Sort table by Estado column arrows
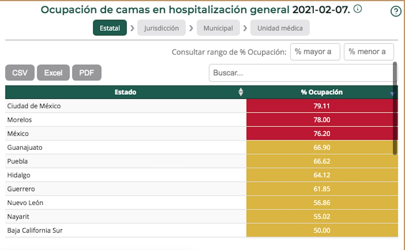 click(x=241, y=92)
